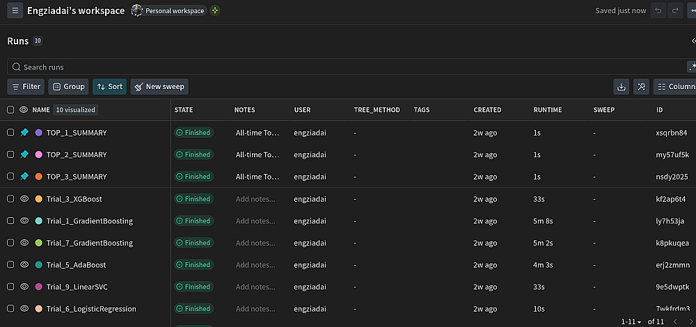Open the 1-11 rows-per-page dropdown

(633, 321)
